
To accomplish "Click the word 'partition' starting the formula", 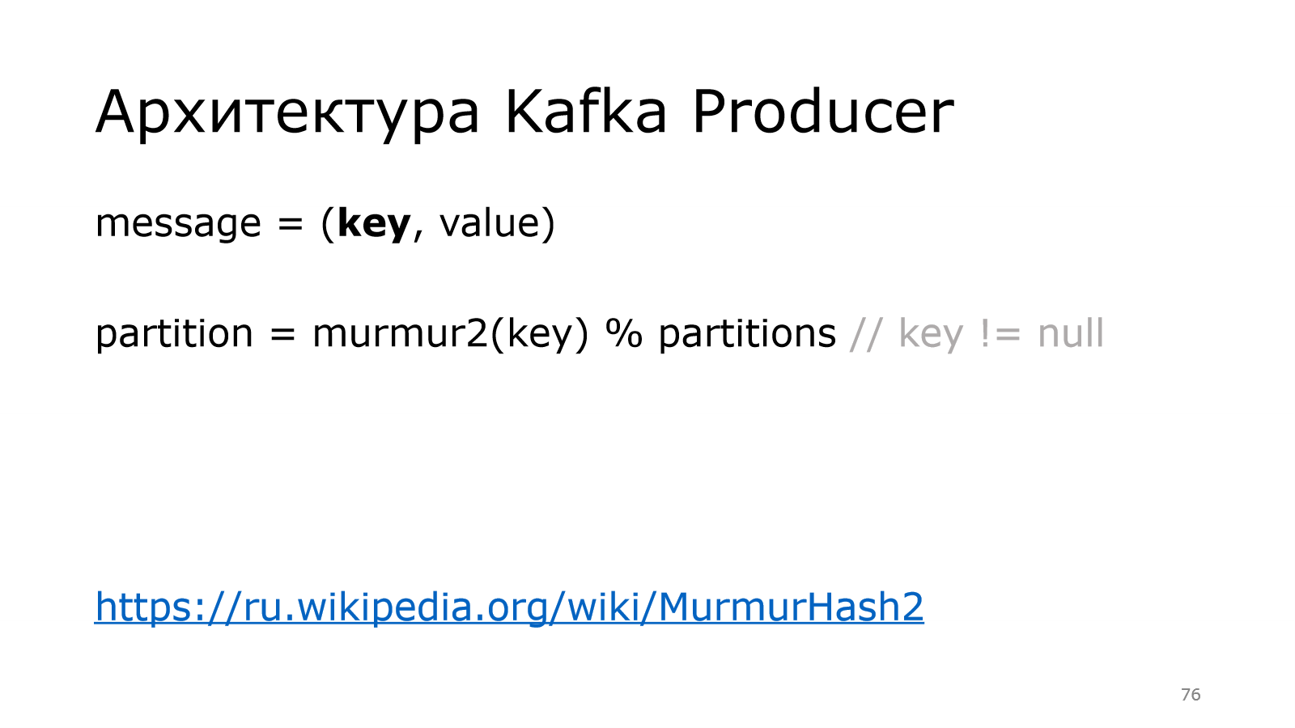I will coord(174,334).
